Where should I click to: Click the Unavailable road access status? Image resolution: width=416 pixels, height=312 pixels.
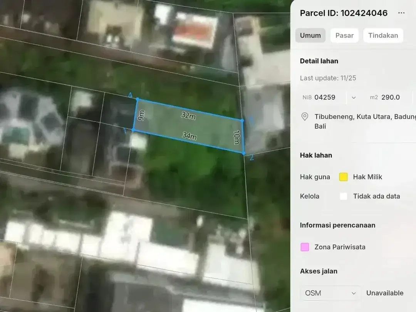coord(385,293)
